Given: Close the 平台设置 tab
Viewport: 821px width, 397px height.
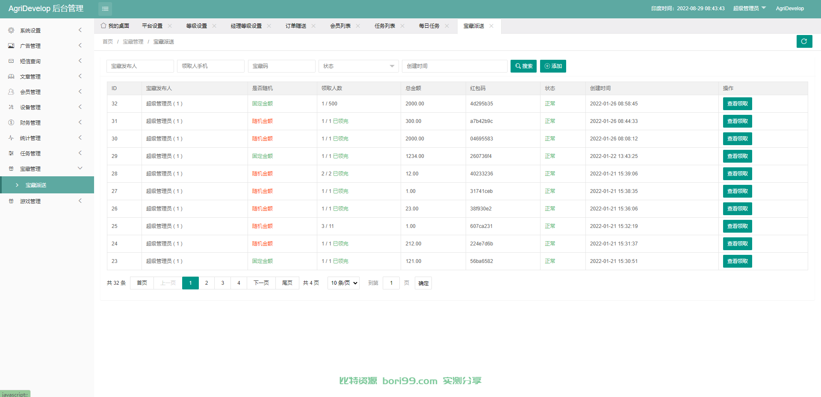Looking at the screenshot, I should tap(170, 26).
